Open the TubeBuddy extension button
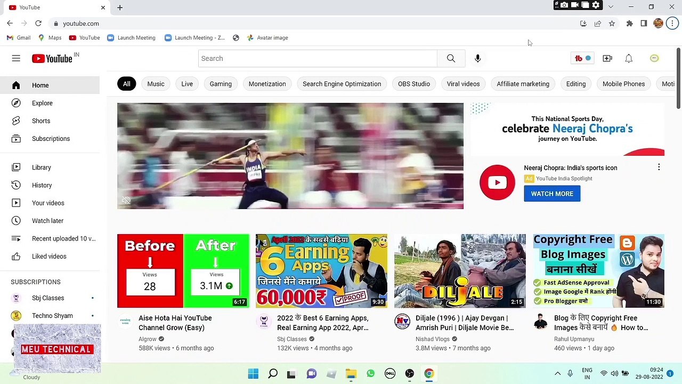The image size is (682, 384). point(582,58)
